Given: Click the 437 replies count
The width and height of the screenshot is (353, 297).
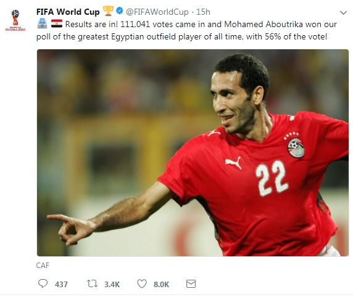Looking at the screenshot, I should click(x=61, y=285).
